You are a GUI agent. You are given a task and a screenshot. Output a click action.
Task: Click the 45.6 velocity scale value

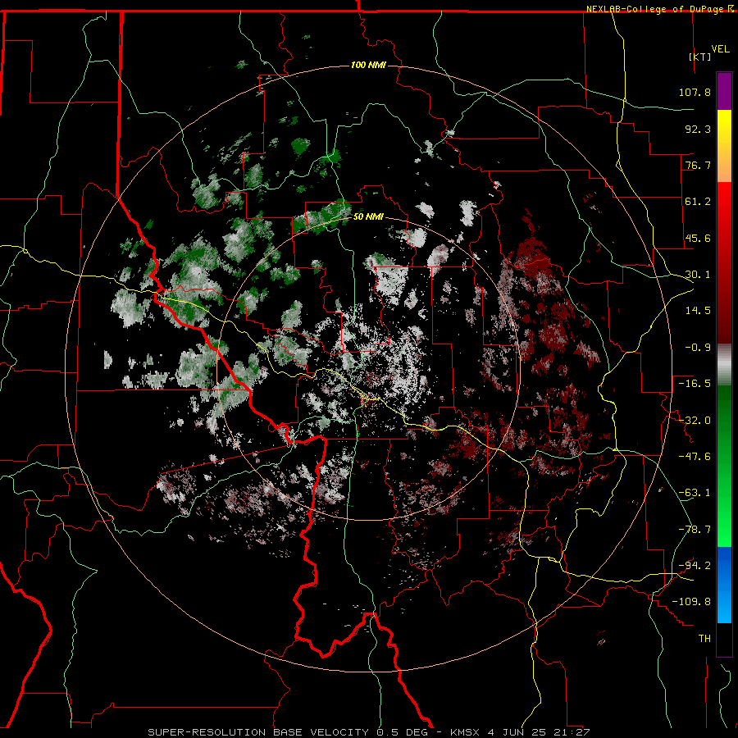(698, 238)
